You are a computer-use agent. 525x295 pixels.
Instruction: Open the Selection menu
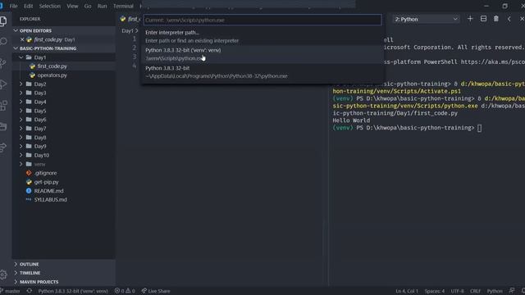pos(50,6)
